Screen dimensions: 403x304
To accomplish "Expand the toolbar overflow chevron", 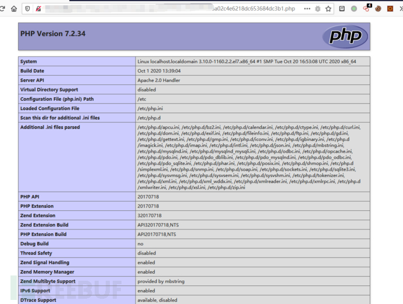I will 401,9.
